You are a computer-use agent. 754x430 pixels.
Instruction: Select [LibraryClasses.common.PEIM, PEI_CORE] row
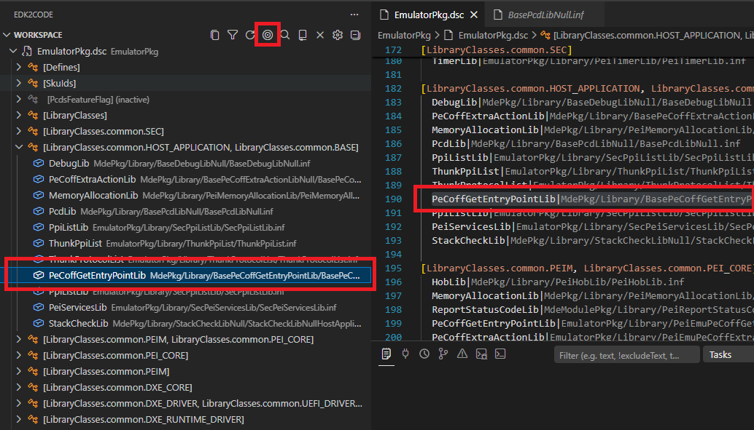coord(186,339)
